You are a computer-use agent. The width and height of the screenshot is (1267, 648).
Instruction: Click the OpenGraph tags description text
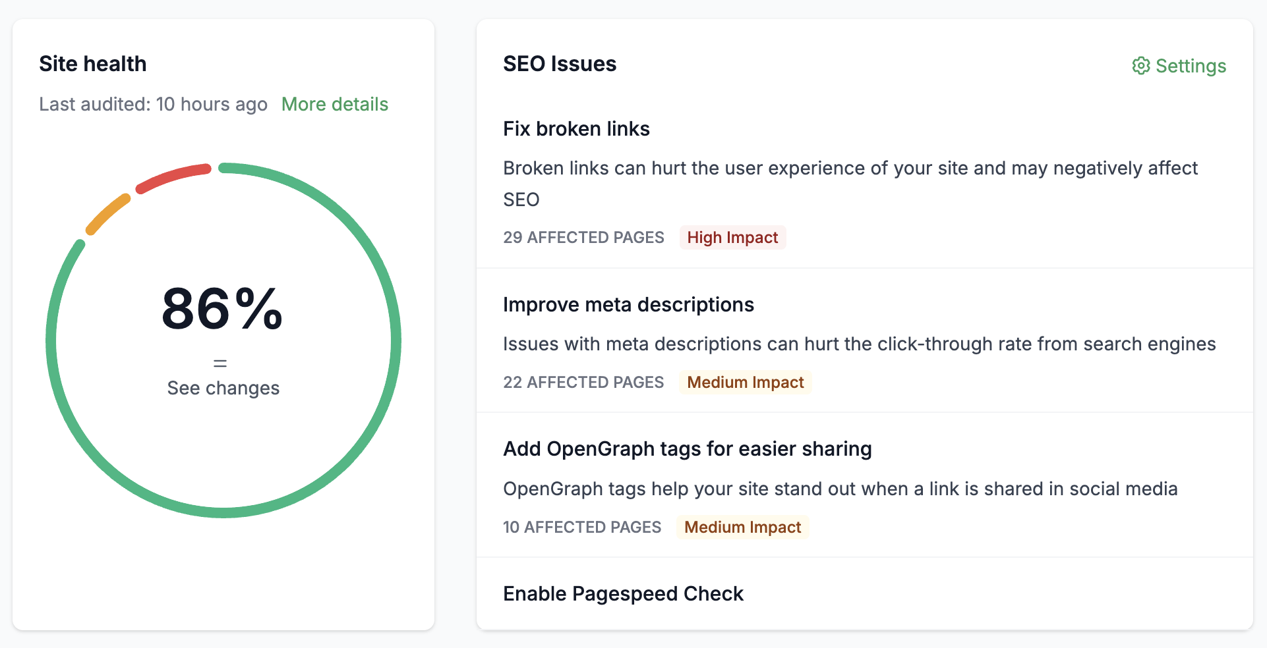click(840, 489)
